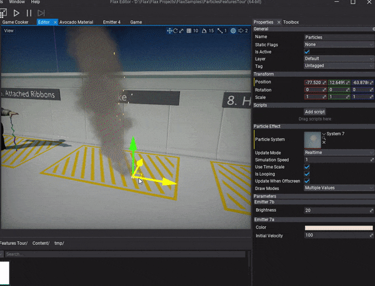Select the scale gizmo mode icon
375x286 pixels.
[x=181, y=31]
